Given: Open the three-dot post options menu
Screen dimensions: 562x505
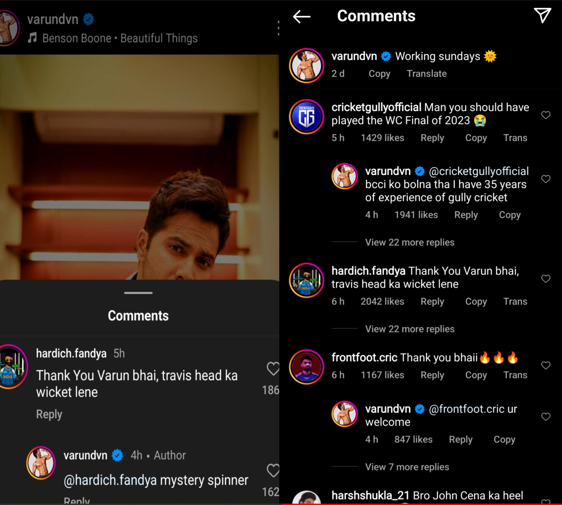Looking at the screenshot, I should tap(278, 28).
